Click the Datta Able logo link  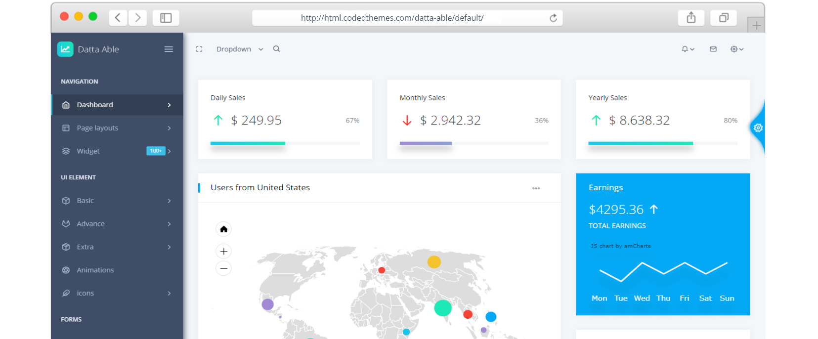point(89,49)
